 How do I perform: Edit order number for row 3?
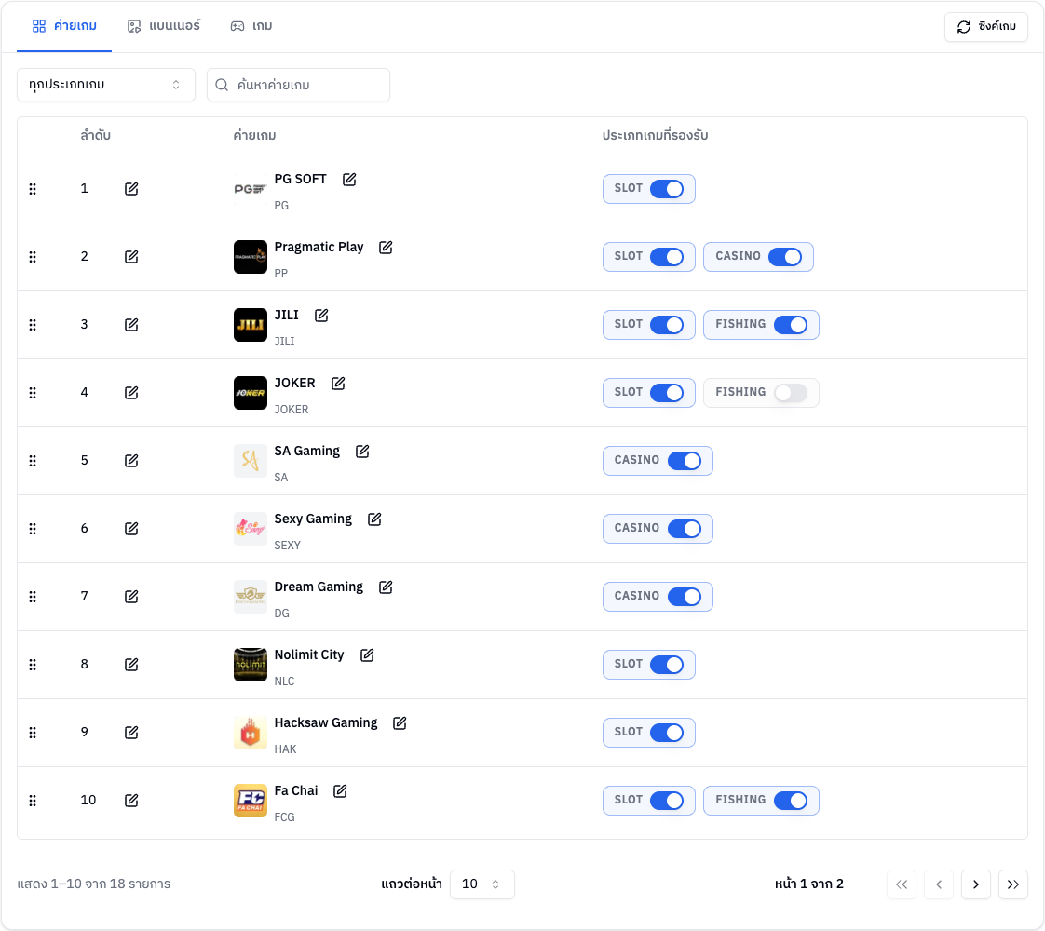tap(131, 324)
